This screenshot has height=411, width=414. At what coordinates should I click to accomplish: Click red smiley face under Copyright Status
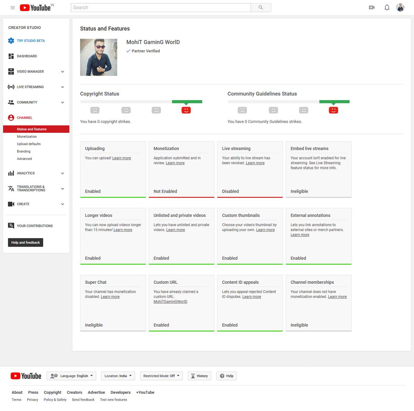pos(186,110)
